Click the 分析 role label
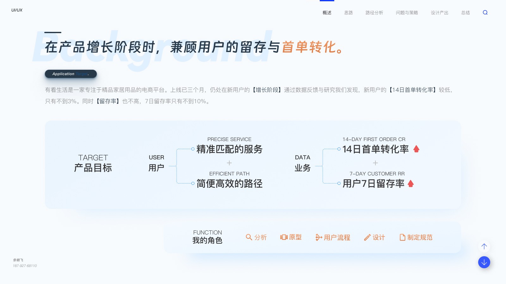The height and width of the screenshot is (284, 506). [x=261, y=237]
